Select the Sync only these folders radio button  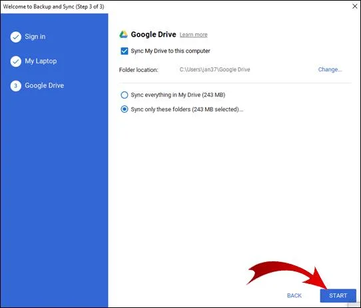(x=125, y=109)
